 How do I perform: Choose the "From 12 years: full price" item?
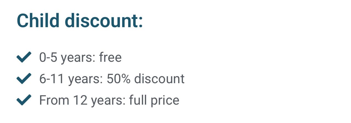(109, 100)
